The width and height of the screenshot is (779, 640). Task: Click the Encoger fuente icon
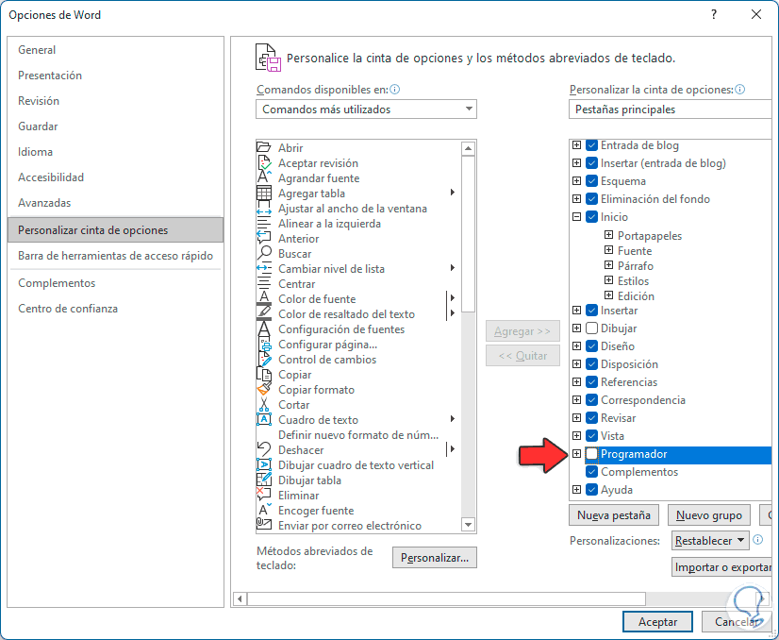click(264, 511)
